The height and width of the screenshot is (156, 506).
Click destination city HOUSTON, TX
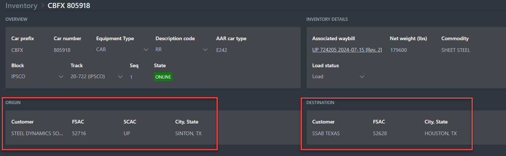click(441, 133)
